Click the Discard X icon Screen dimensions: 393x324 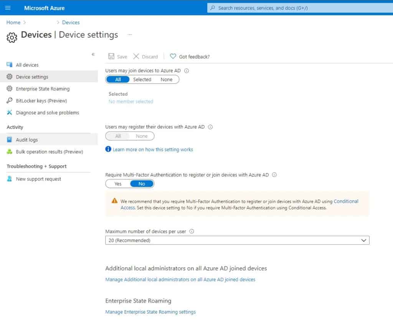click(x=136, y=56)
